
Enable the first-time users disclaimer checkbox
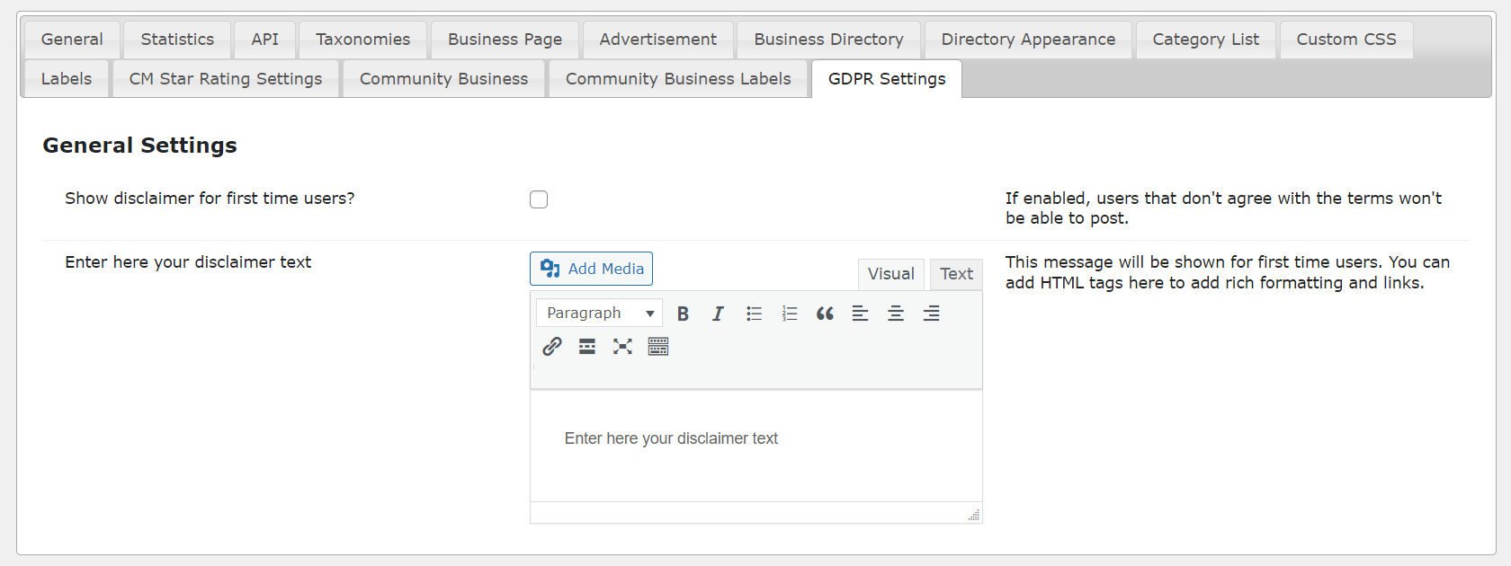point(539,199)
